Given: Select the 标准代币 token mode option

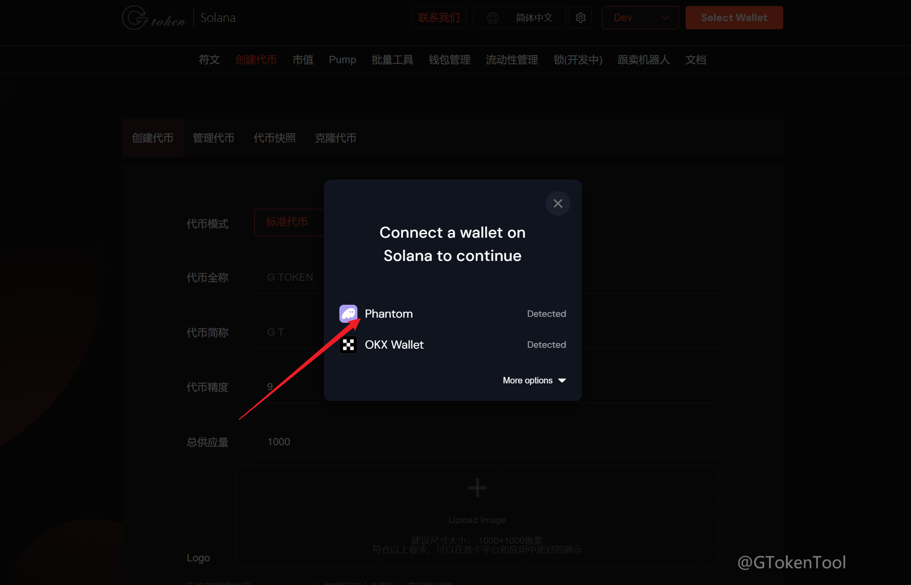Looking at the screenshot, I should pos(287,222).
